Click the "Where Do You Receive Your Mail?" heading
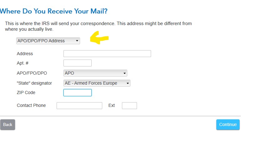Screen dimensions: 258x142 point(54,11)
